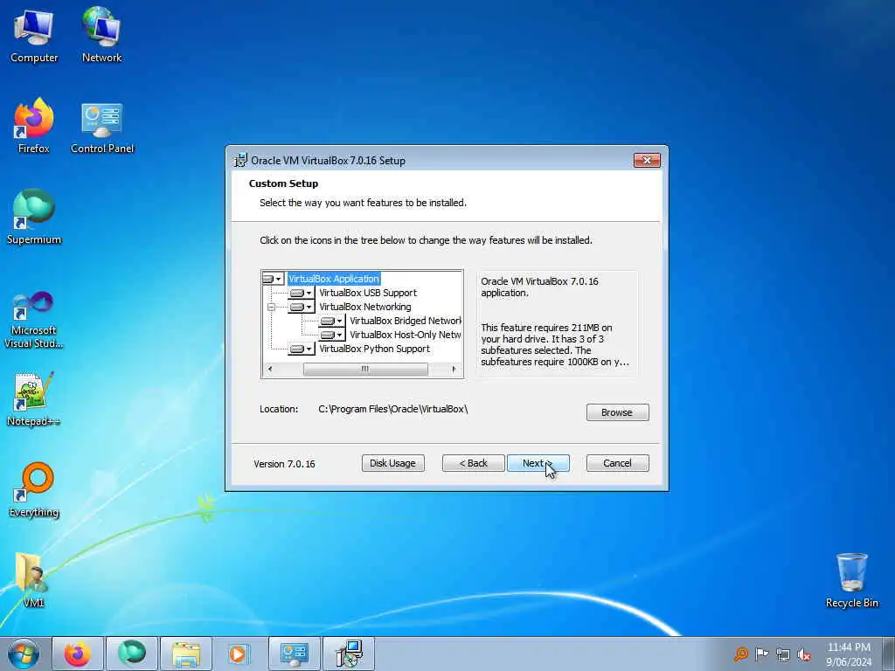Collapse the VirtualBox Networking tree node
The image size is (895, 671).
tap(271, 307)
